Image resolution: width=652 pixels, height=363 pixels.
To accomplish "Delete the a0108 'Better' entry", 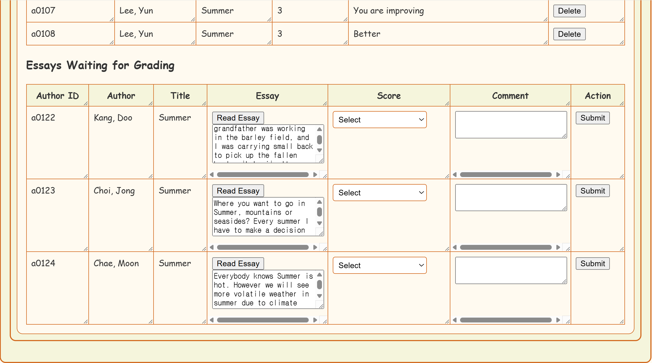I will coord(569,34).
